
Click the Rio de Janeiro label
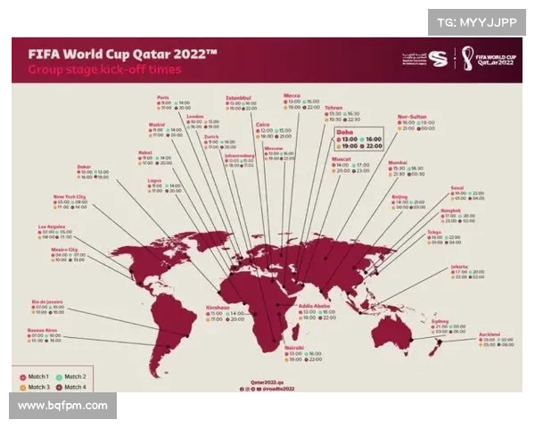(x=47, y=302)
